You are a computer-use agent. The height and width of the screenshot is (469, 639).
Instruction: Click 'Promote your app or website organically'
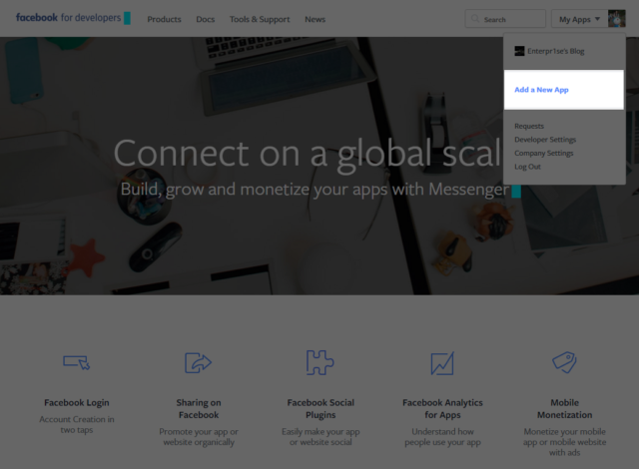199,437
